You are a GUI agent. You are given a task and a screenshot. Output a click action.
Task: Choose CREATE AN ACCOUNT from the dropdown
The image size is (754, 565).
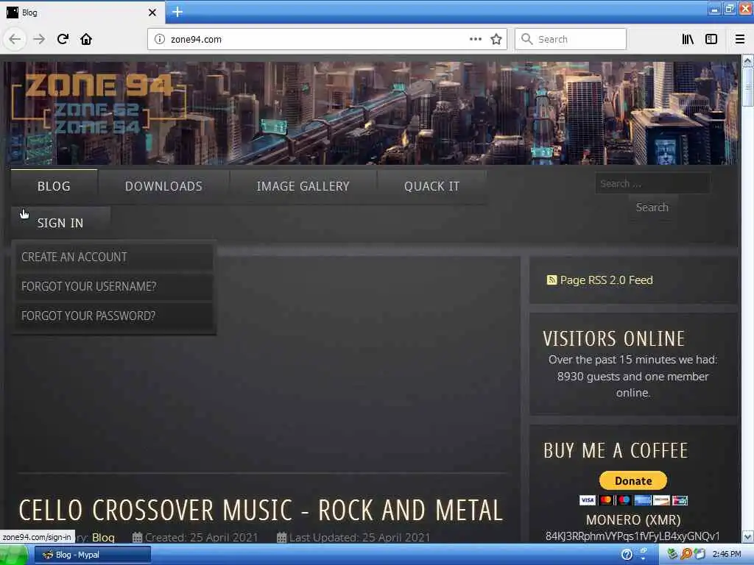(x=114, y=257)
